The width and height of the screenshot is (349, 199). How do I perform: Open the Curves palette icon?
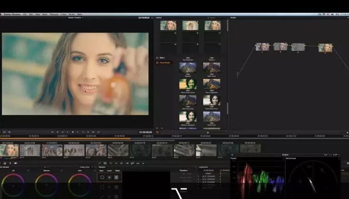pyautogui.click(x=100, y=163)
